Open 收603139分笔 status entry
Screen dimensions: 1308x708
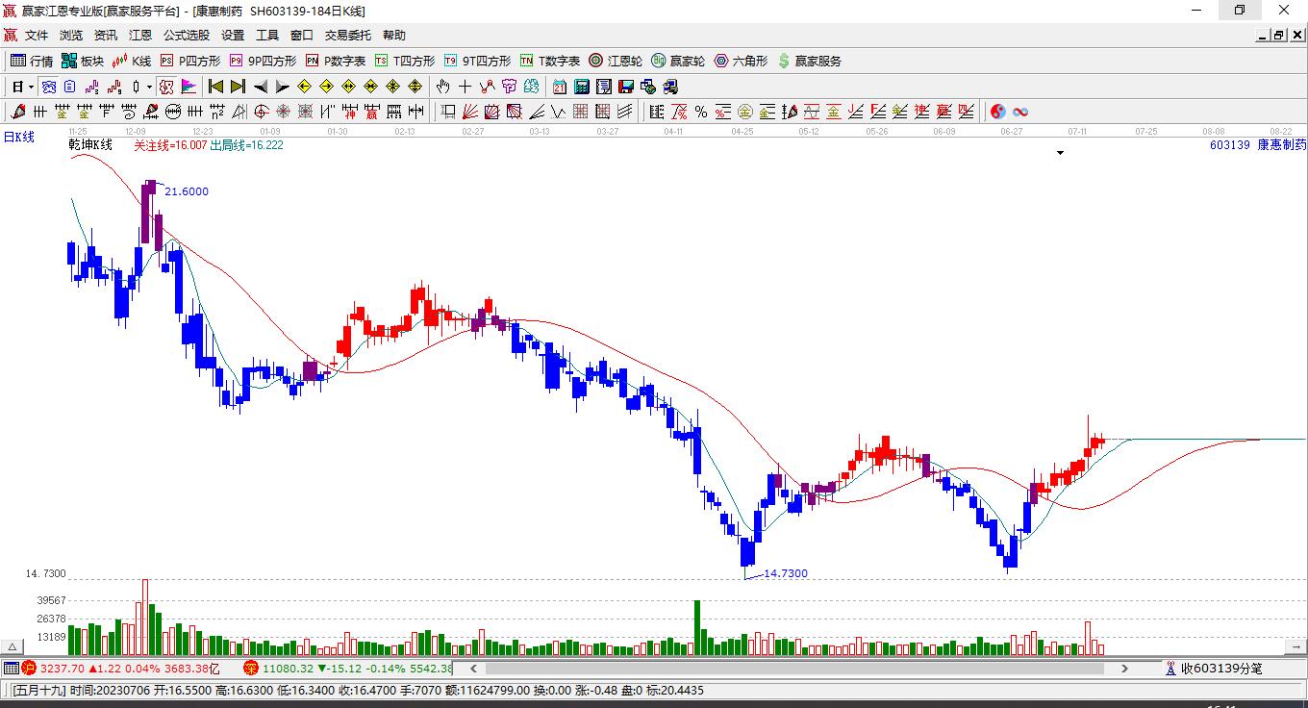tap(1214, 669)
